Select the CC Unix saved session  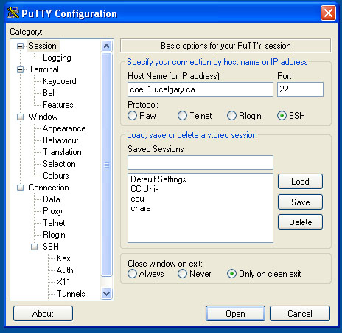(144, 189)
